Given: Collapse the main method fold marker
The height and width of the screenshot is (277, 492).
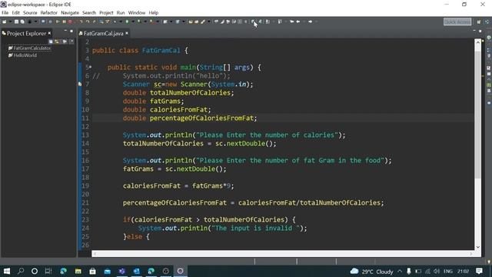Looking at the screenshot, I should (x=91, y=67).
